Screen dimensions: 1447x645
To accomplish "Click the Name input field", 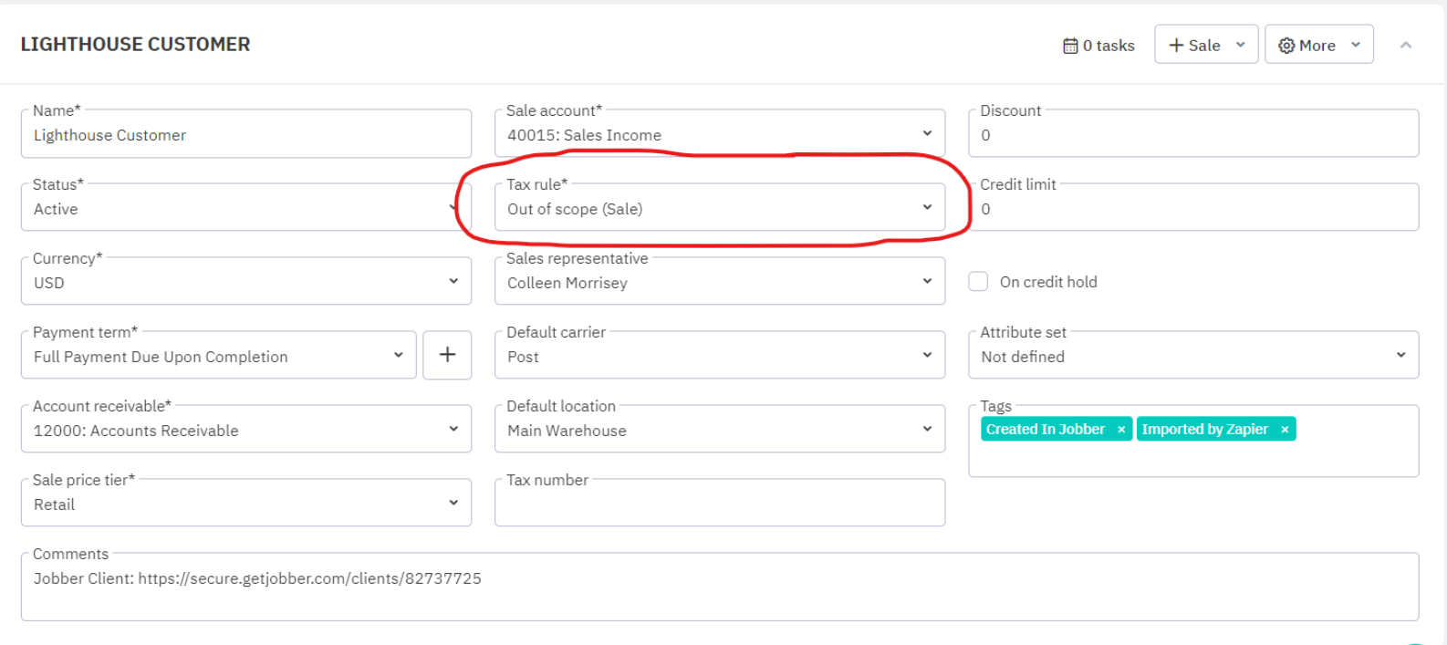I will coord(245,135).
